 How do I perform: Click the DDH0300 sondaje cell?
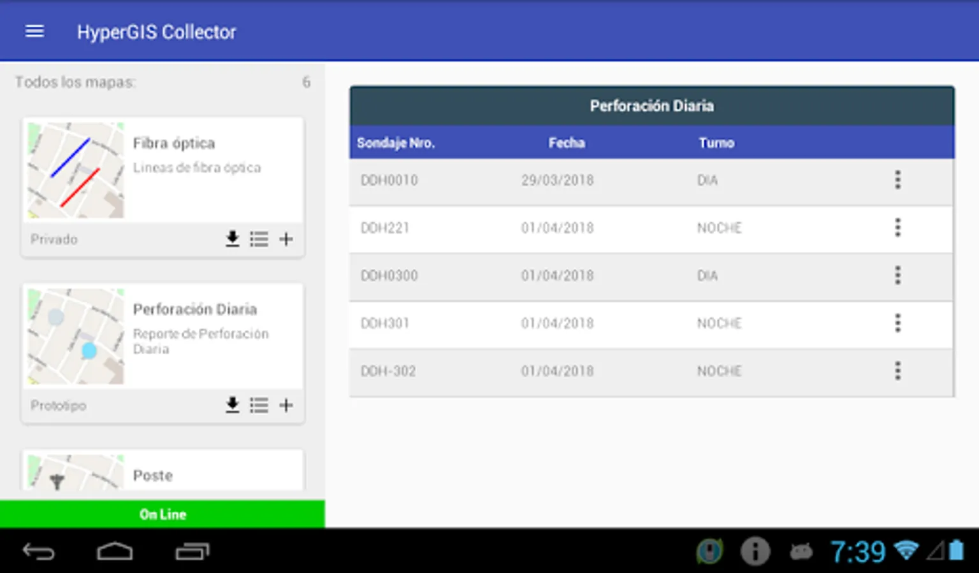(x=389, y=276)
